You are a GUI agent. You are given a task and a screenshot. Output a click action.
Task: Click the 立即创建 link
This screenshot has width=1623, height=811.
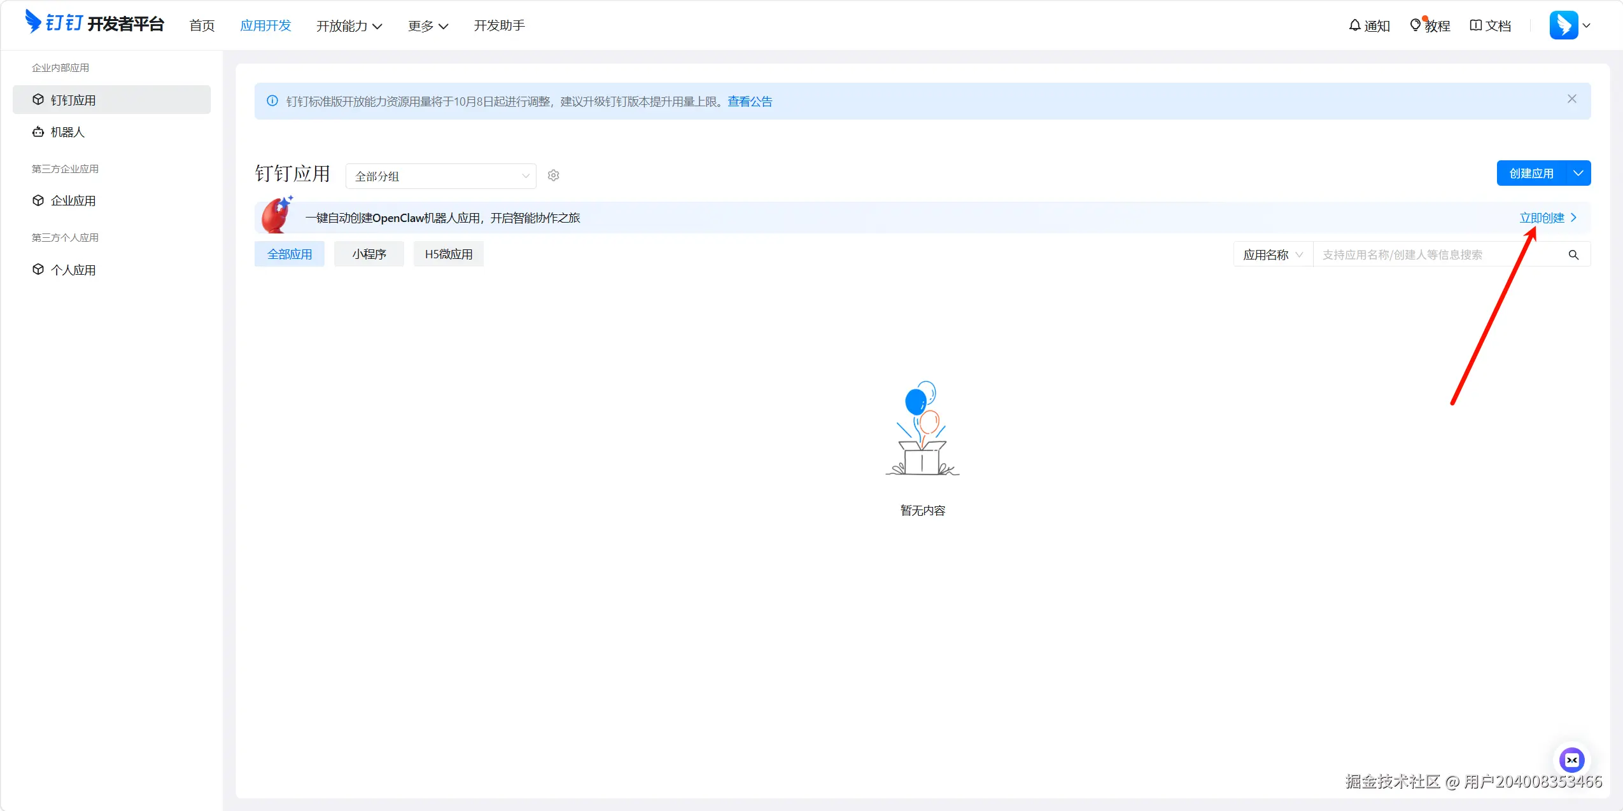click(1548, 218)
